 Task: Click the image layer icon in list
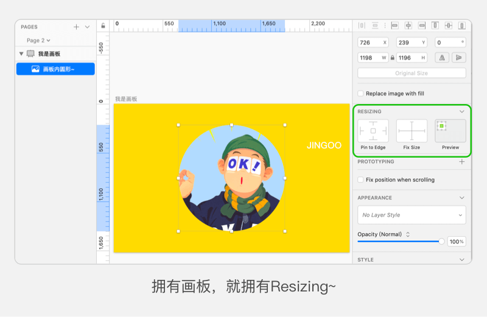click(x=35, y=69)
